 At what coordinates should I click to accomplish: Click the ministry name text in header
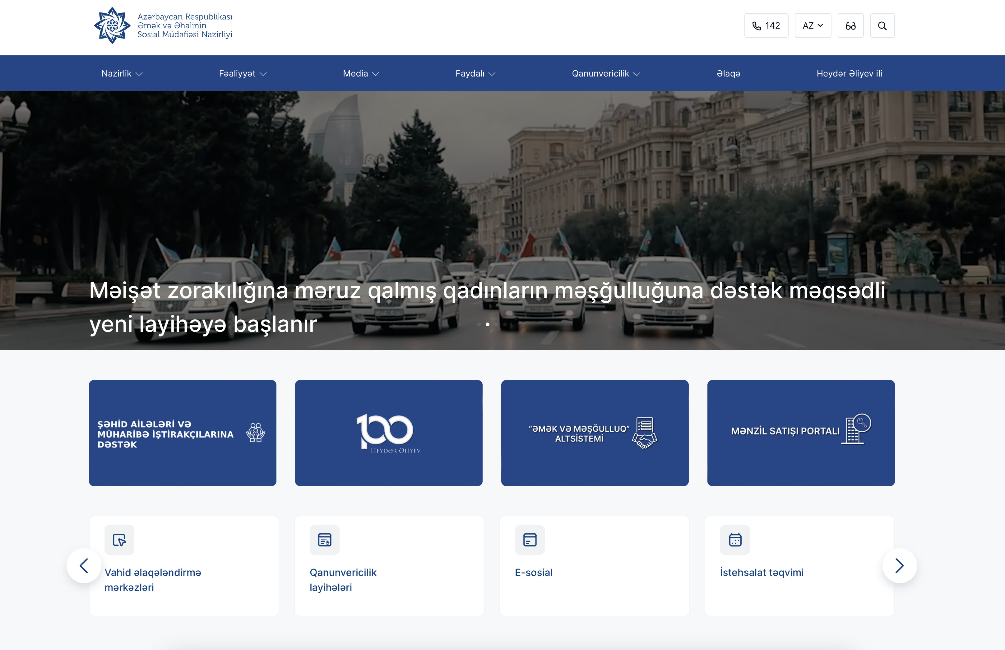point(185,25)
